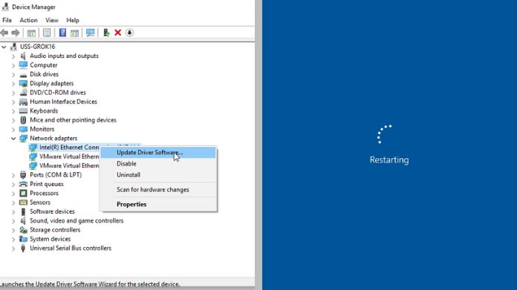Expand the Disk drives arrow
The image size is (517, 290).
coord(13,75)
